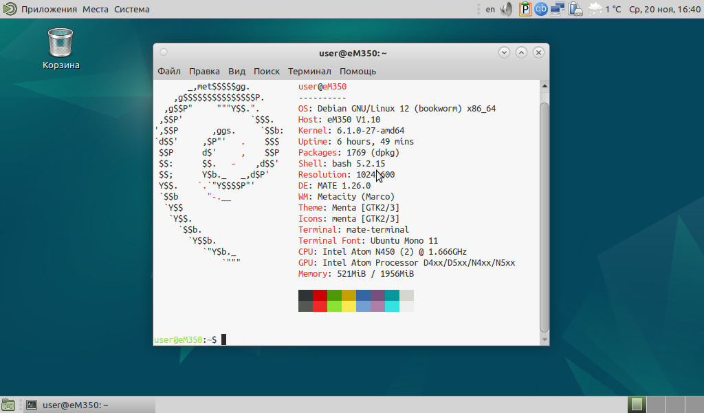This screenshot has width=704, height=413.
Task: Click the Terminal Font line Ubuntu Mono 11
Action: 368,240
